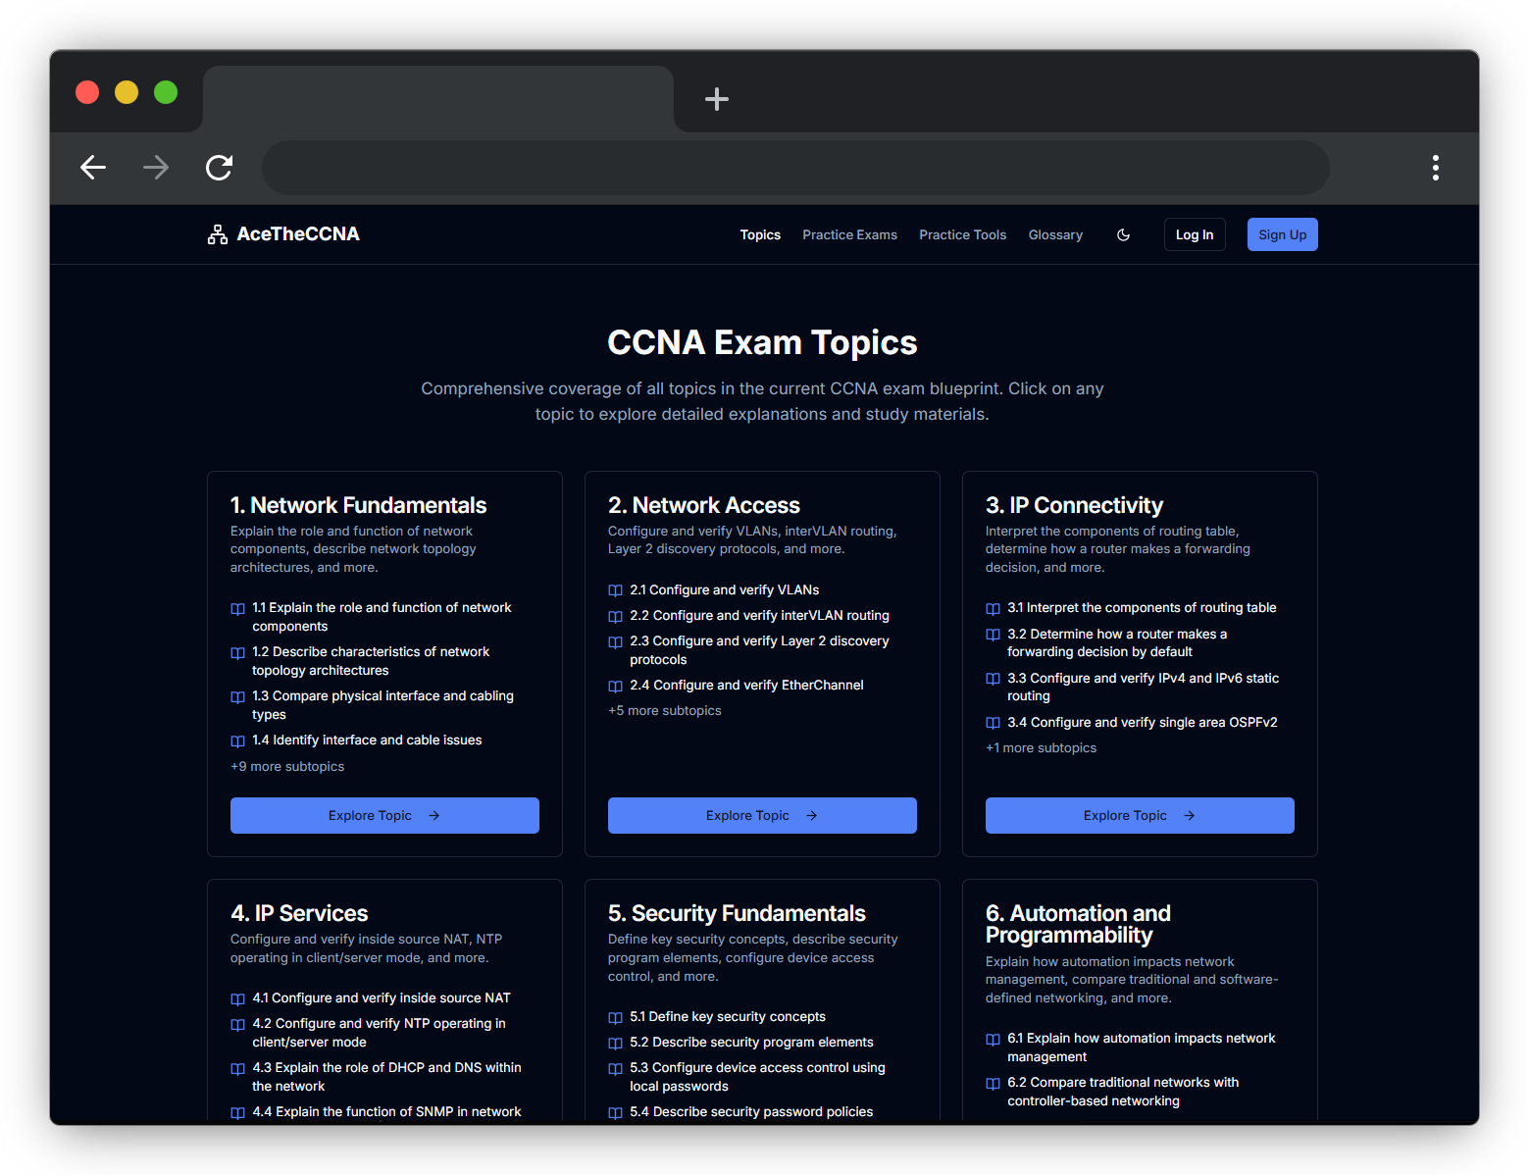Open 4.1 Configure and verify inside source NAT

coord(381,997)
